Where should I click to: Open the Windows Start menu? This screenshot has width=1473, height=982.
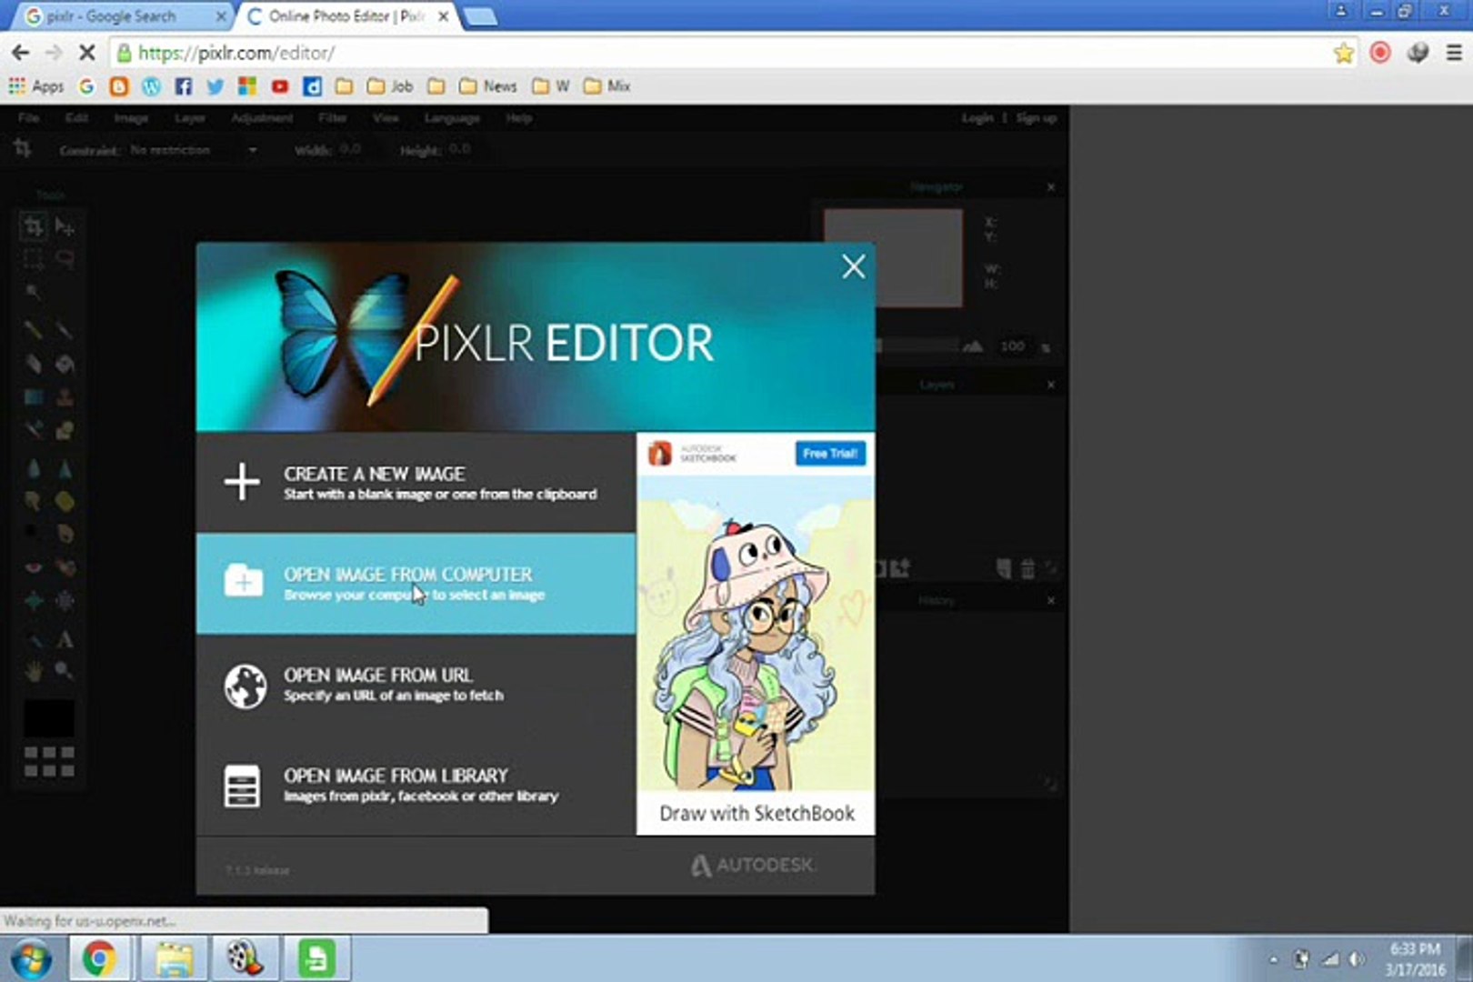pos(30,958)
